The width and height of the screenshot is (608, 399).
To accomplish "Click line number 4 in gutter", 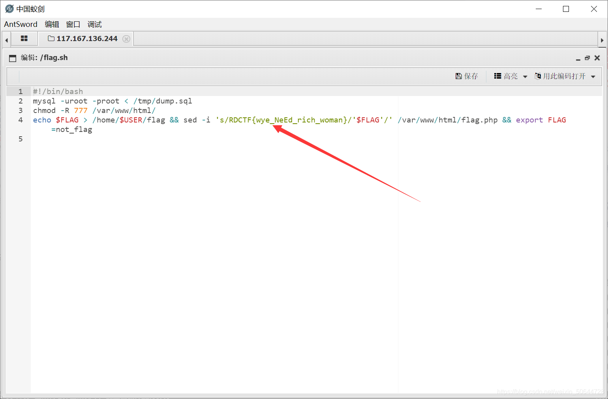I will 21,120.
